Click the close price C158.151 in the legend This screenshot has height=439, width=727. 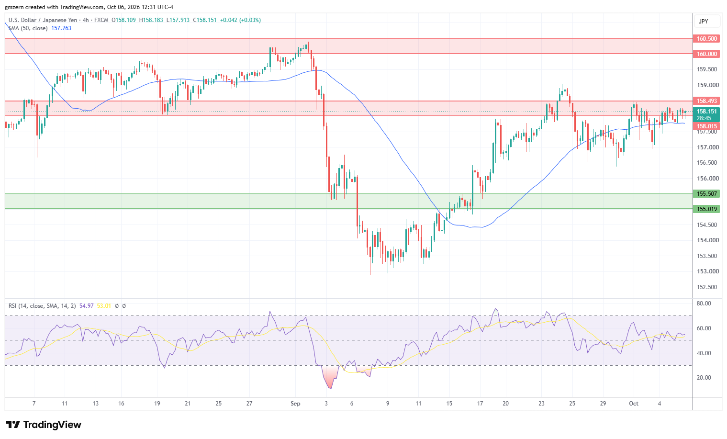(x=205, y=20)
